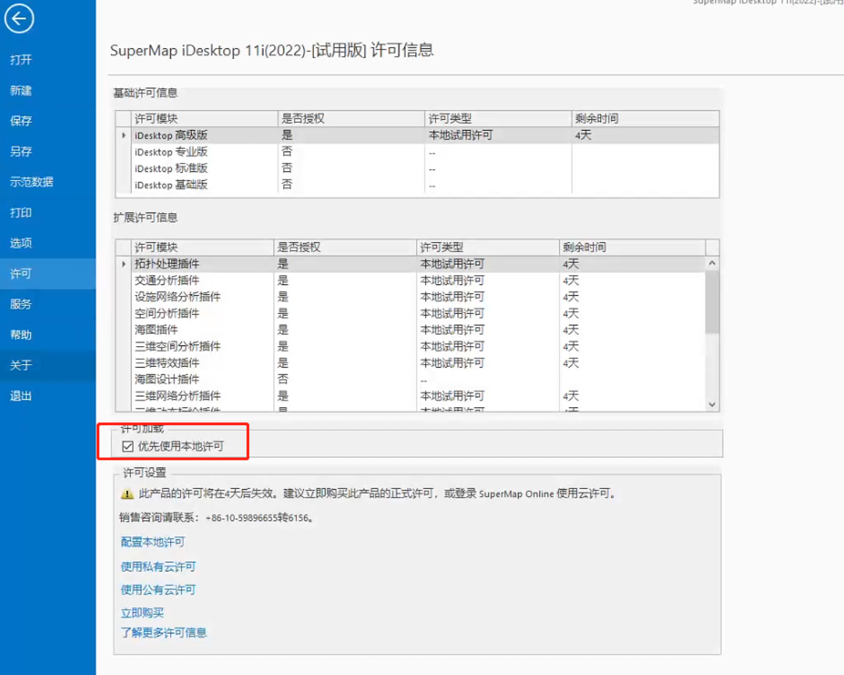Viewport: 844px width, 675px height.
Task: Open the 了解更多许可信息 link
Action: [x=164, y=633]
